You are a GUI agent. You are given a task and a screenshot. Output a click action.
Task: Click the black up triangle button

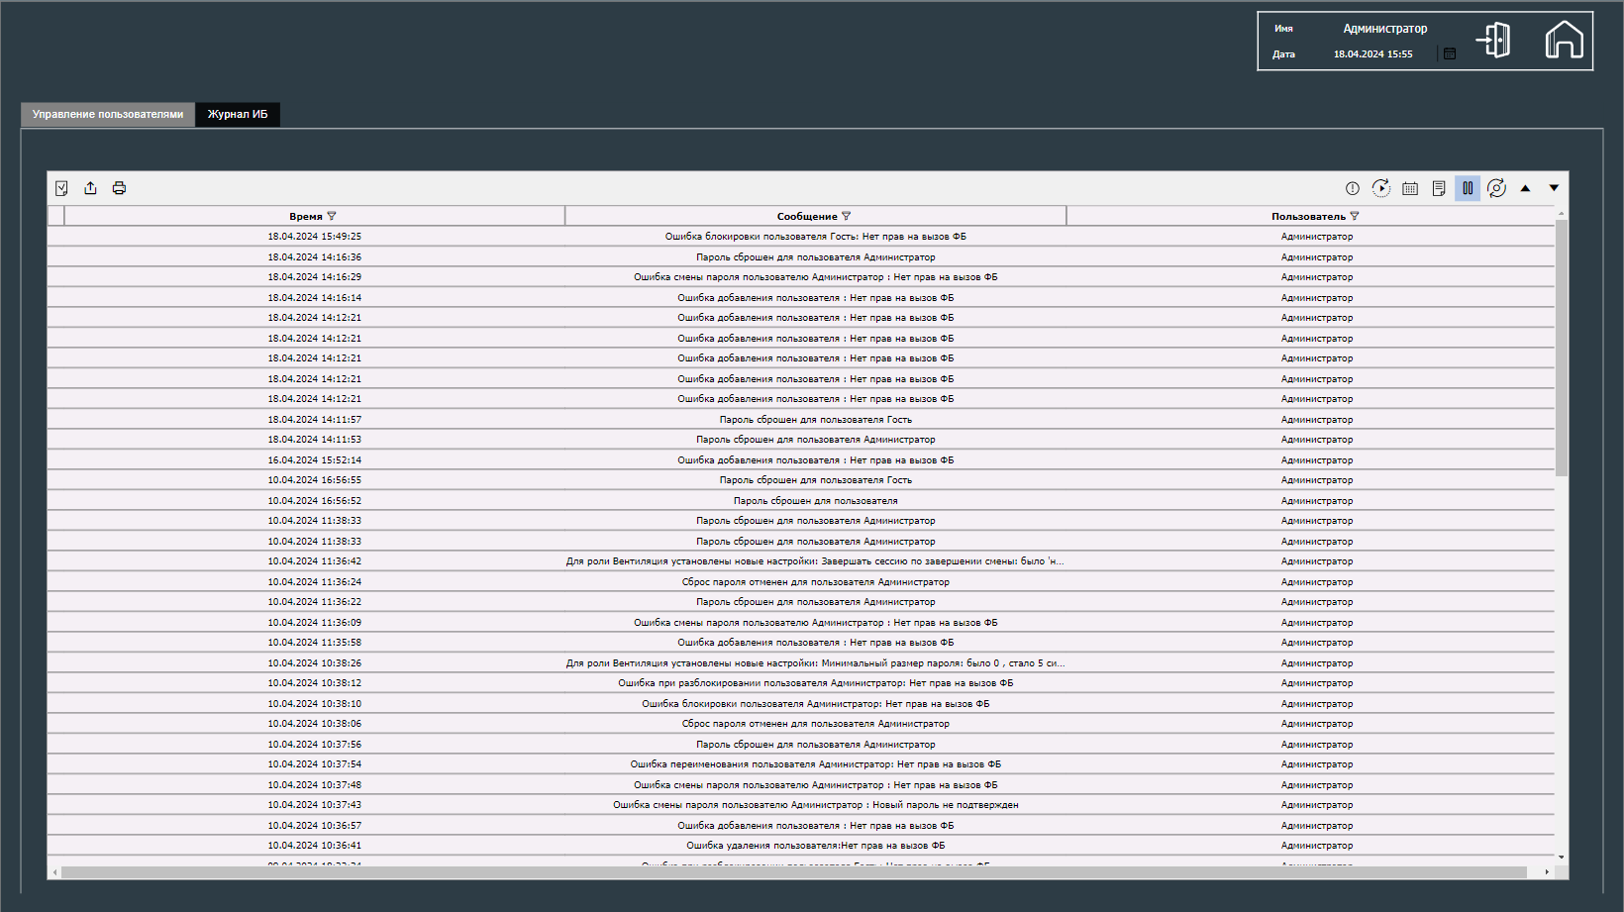(x=1525, y=188)
